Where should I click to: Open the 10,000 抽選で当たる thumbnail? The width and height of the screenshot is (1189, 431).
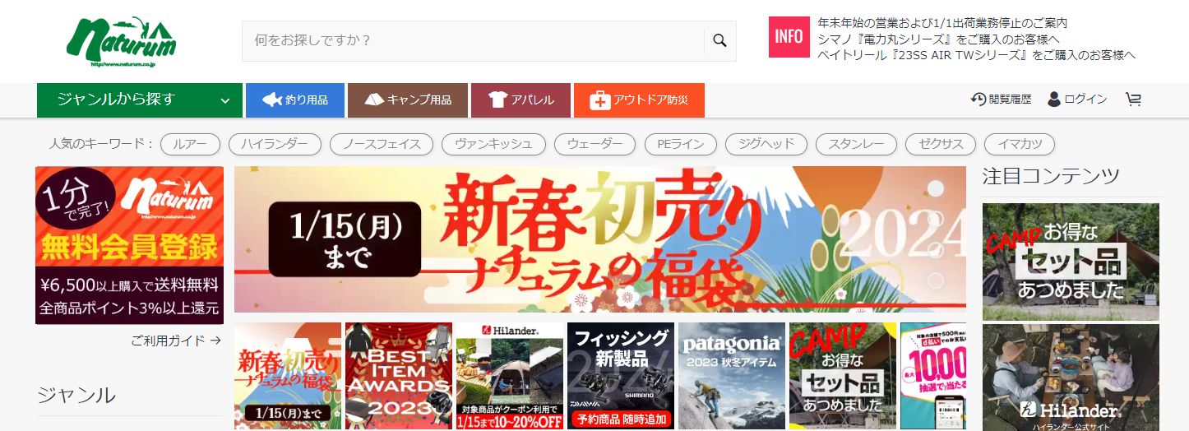click(x=933, y=376)
